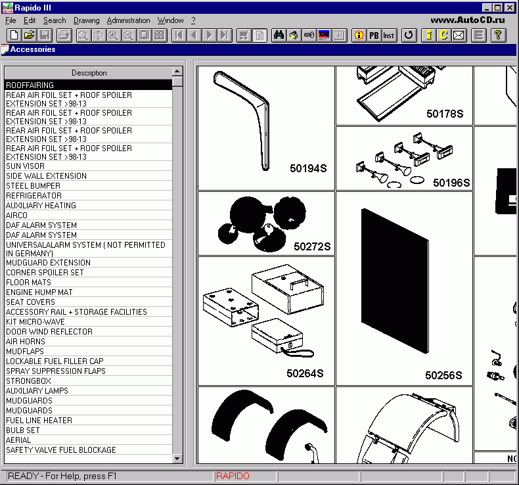Go to the previous page arrow
This screenshot has height=485, width=519.
coord(194,35)
